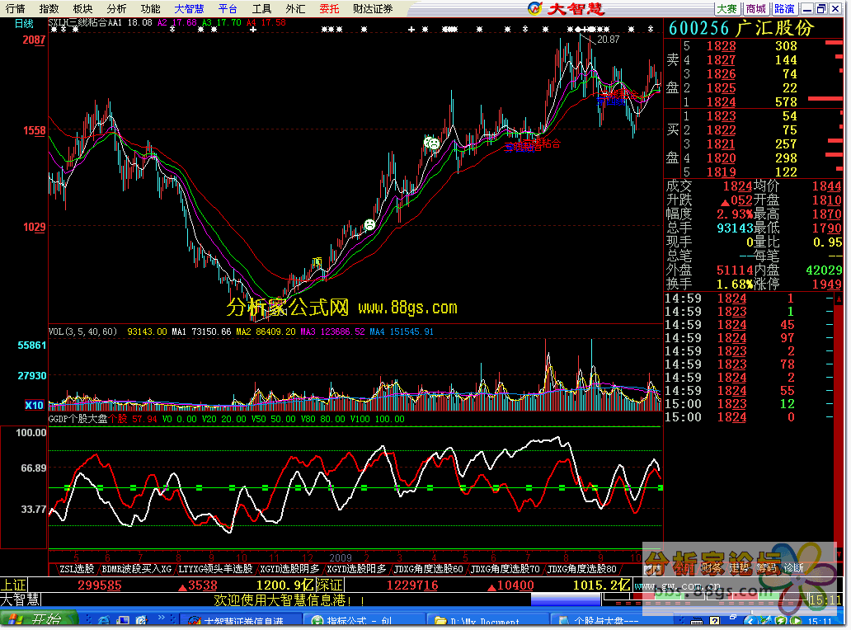Click the 商城 button in title bar
This screenshot has height=630, width=851.
click(x=755, y=9)
